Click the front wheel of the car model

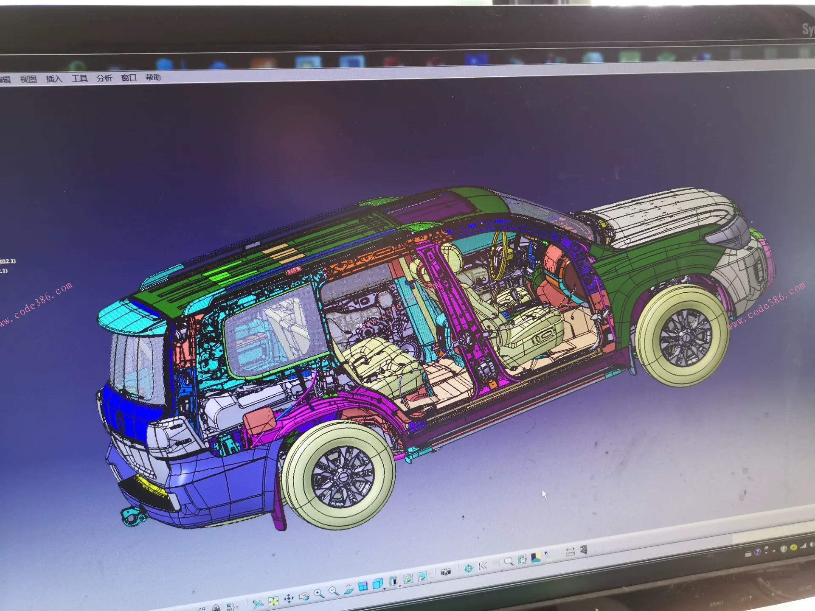[x=684, y=336]
